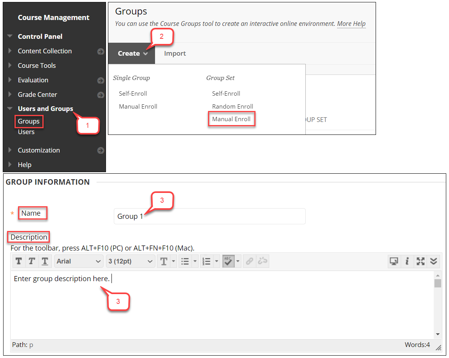Click the editor resize grip corner
Image resolution: width=449 pixels, height=358 pixels.
tap(438, 347)
